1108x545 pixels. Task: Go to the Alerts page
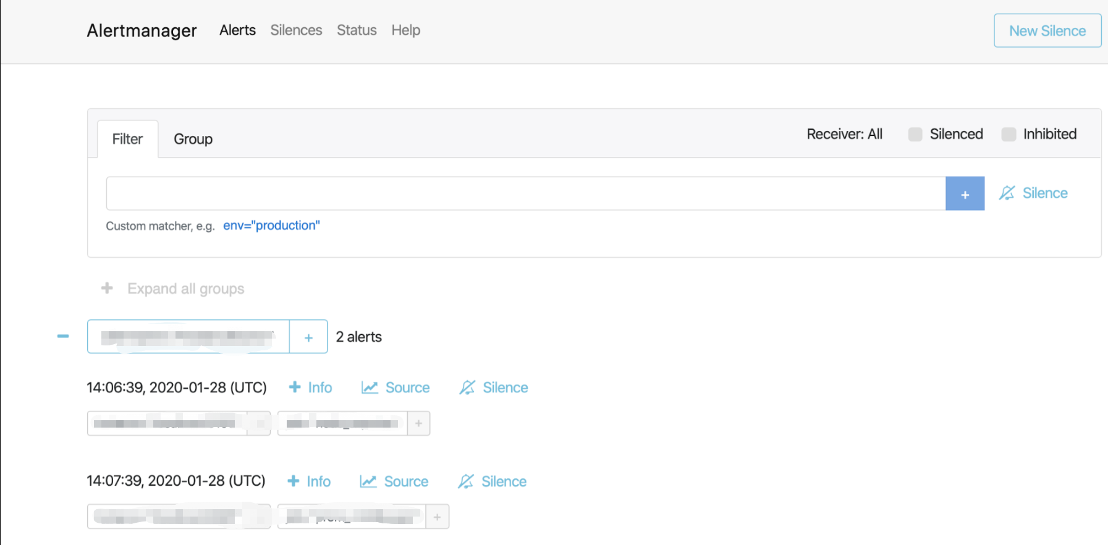237,30
